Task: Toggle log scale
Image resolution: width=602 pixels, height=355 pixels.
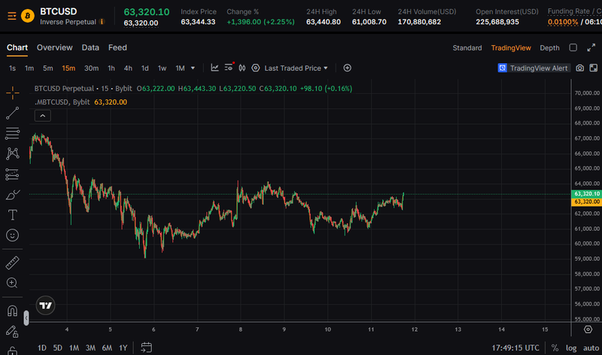Action: point(571,347)
